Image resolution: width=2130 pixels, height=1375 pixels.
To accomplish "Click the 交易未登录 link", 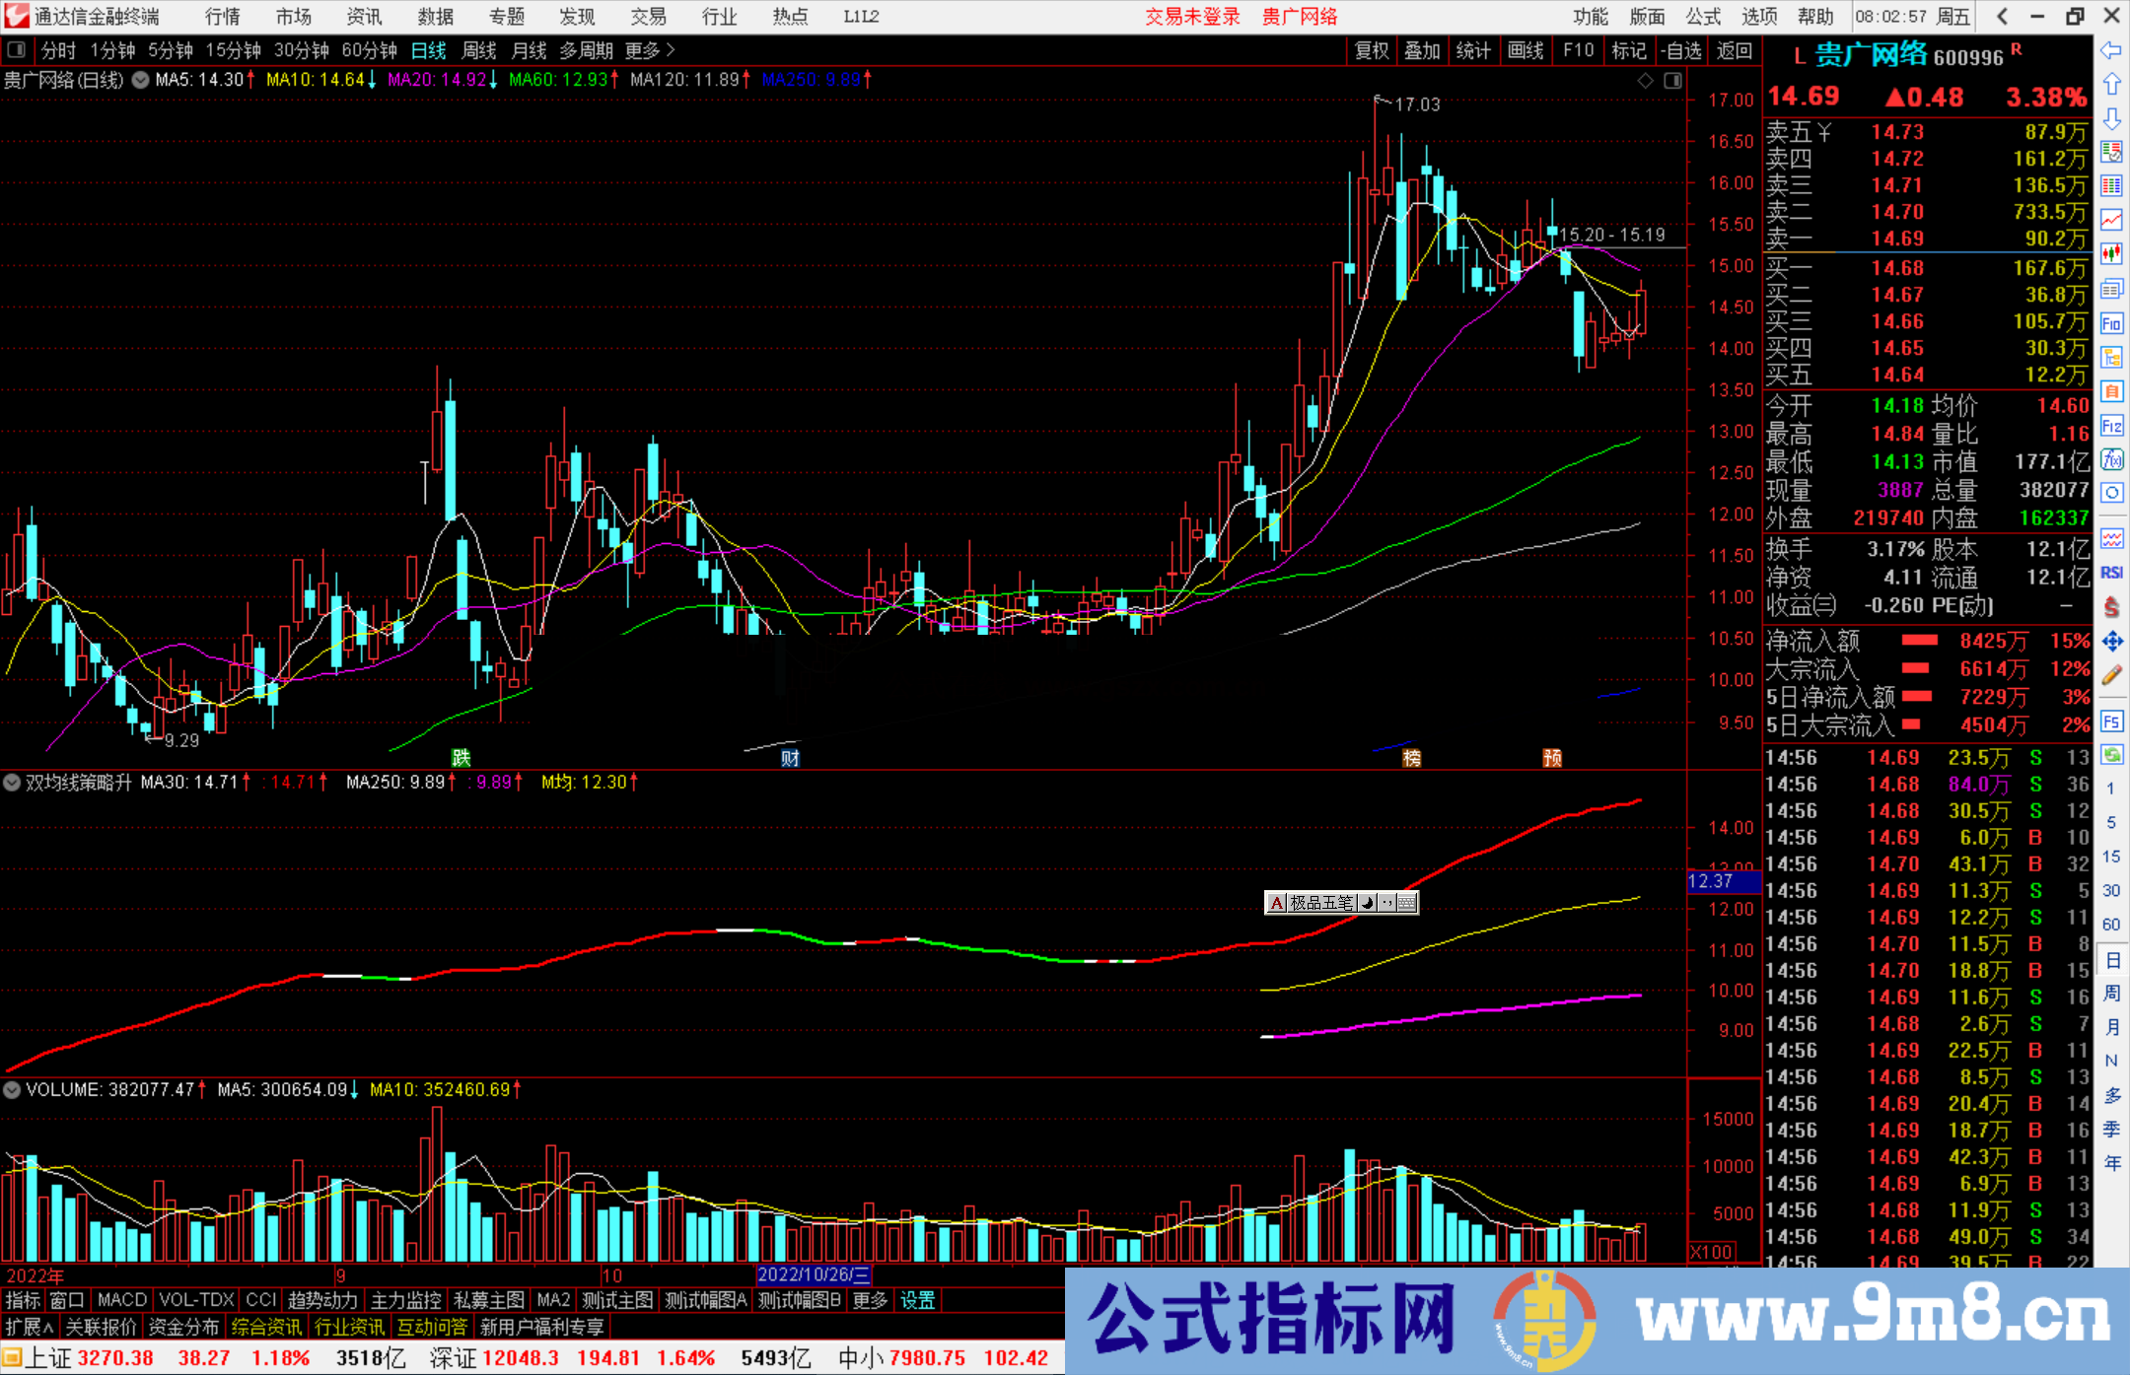I will (1191, 16).
